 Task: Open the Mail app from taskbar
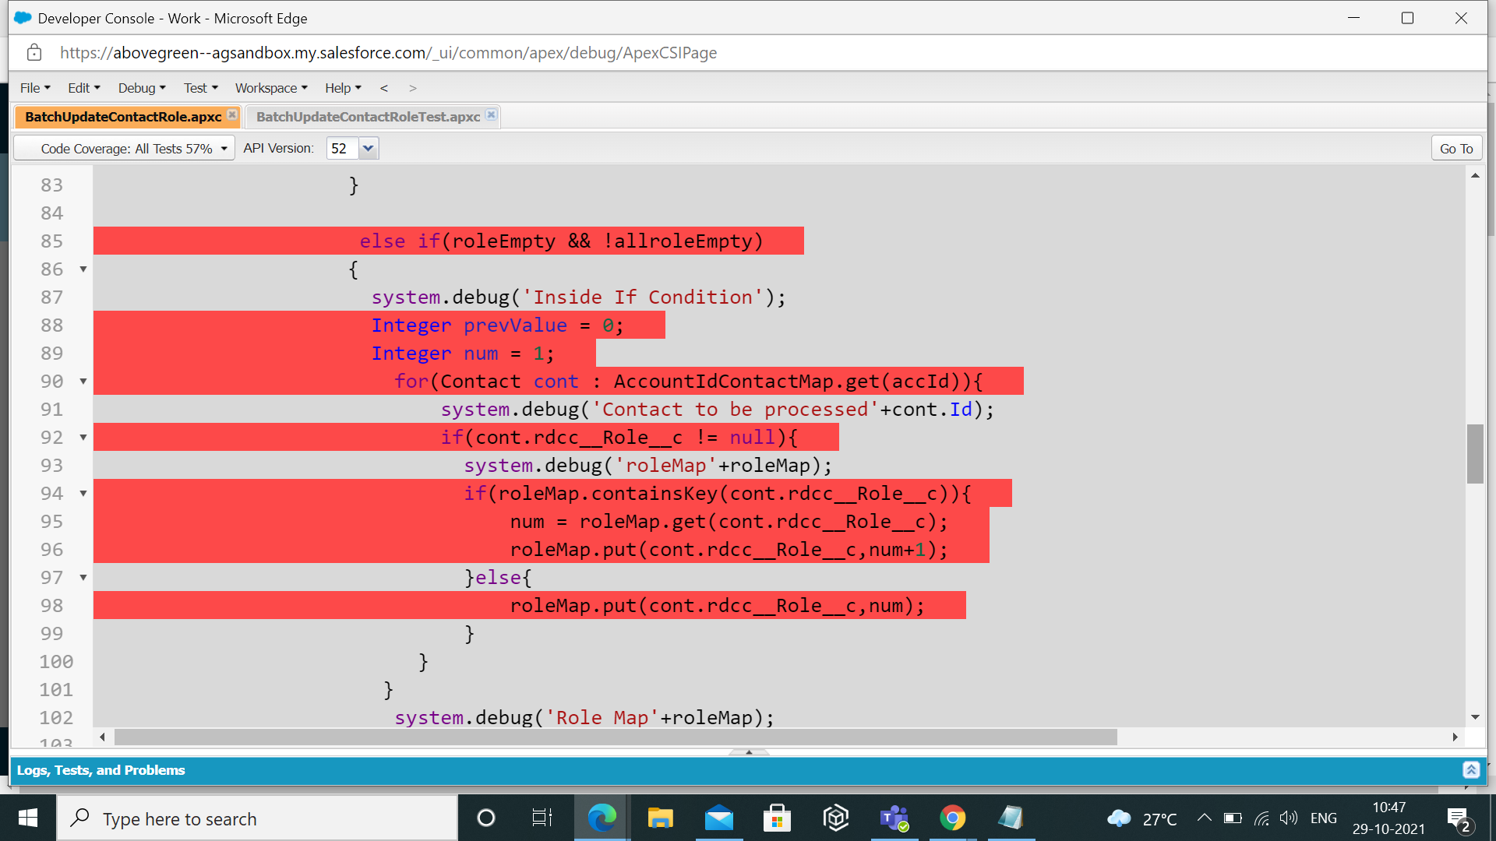point(718,818)
